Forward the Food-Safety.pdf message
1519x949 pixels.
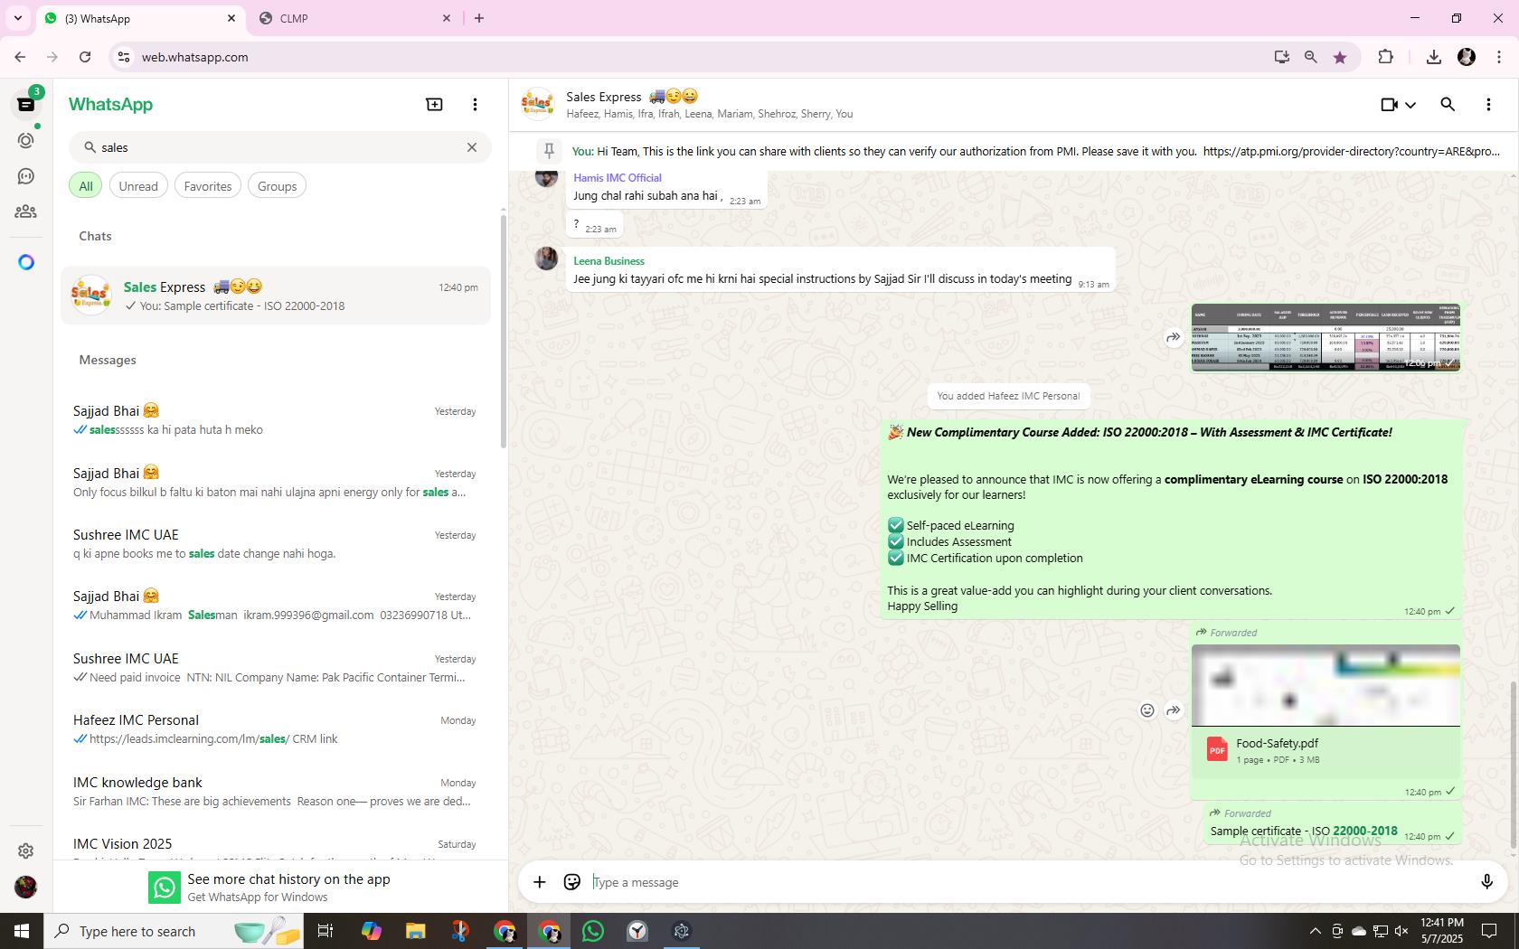click(x=1173, y=710)
